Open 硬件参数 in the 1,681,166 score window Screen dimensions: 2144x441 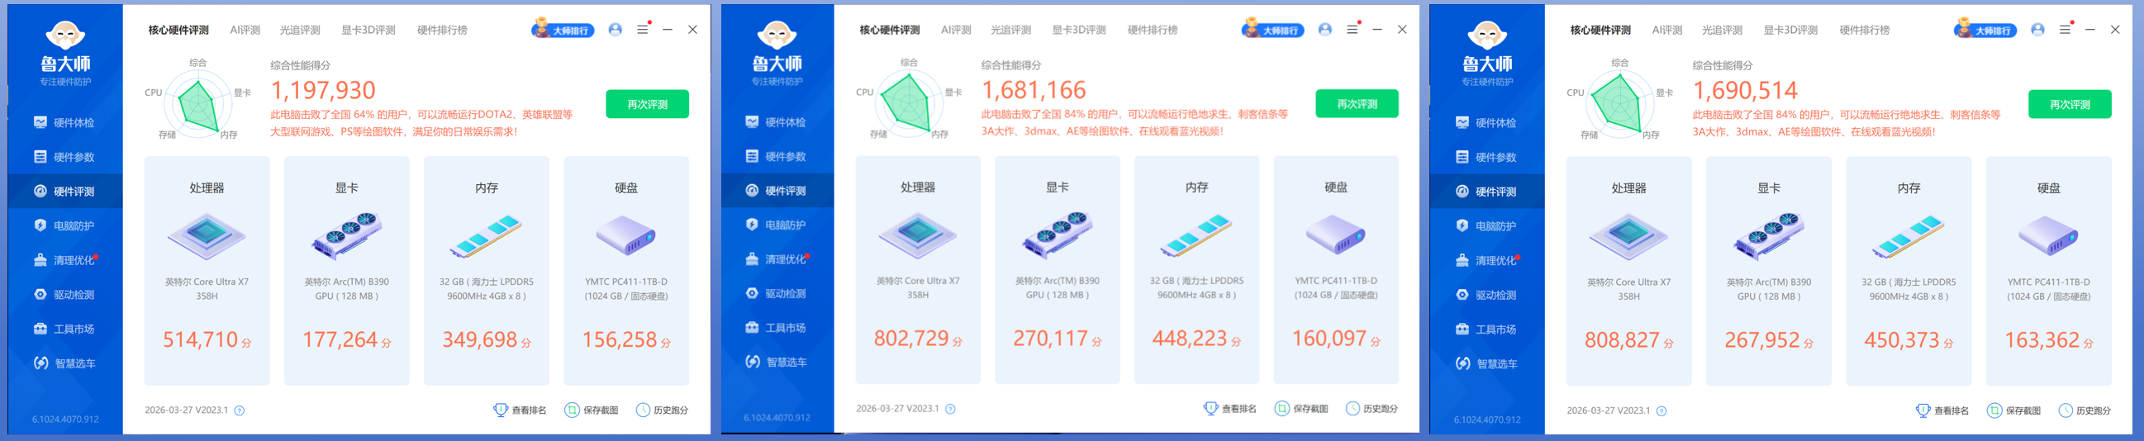tap(777, 155)
